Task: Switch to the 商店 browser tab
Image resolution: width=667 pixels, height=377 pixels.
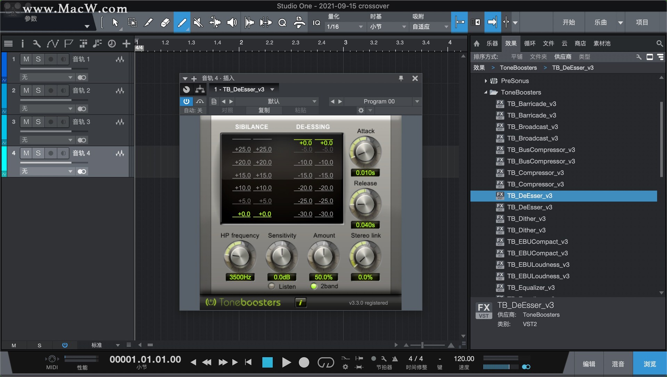Action: click(x=580, y=43)
